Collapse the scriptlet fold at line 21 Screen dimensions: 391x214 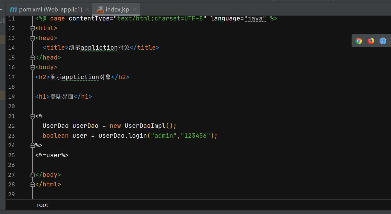click(33, 116)
